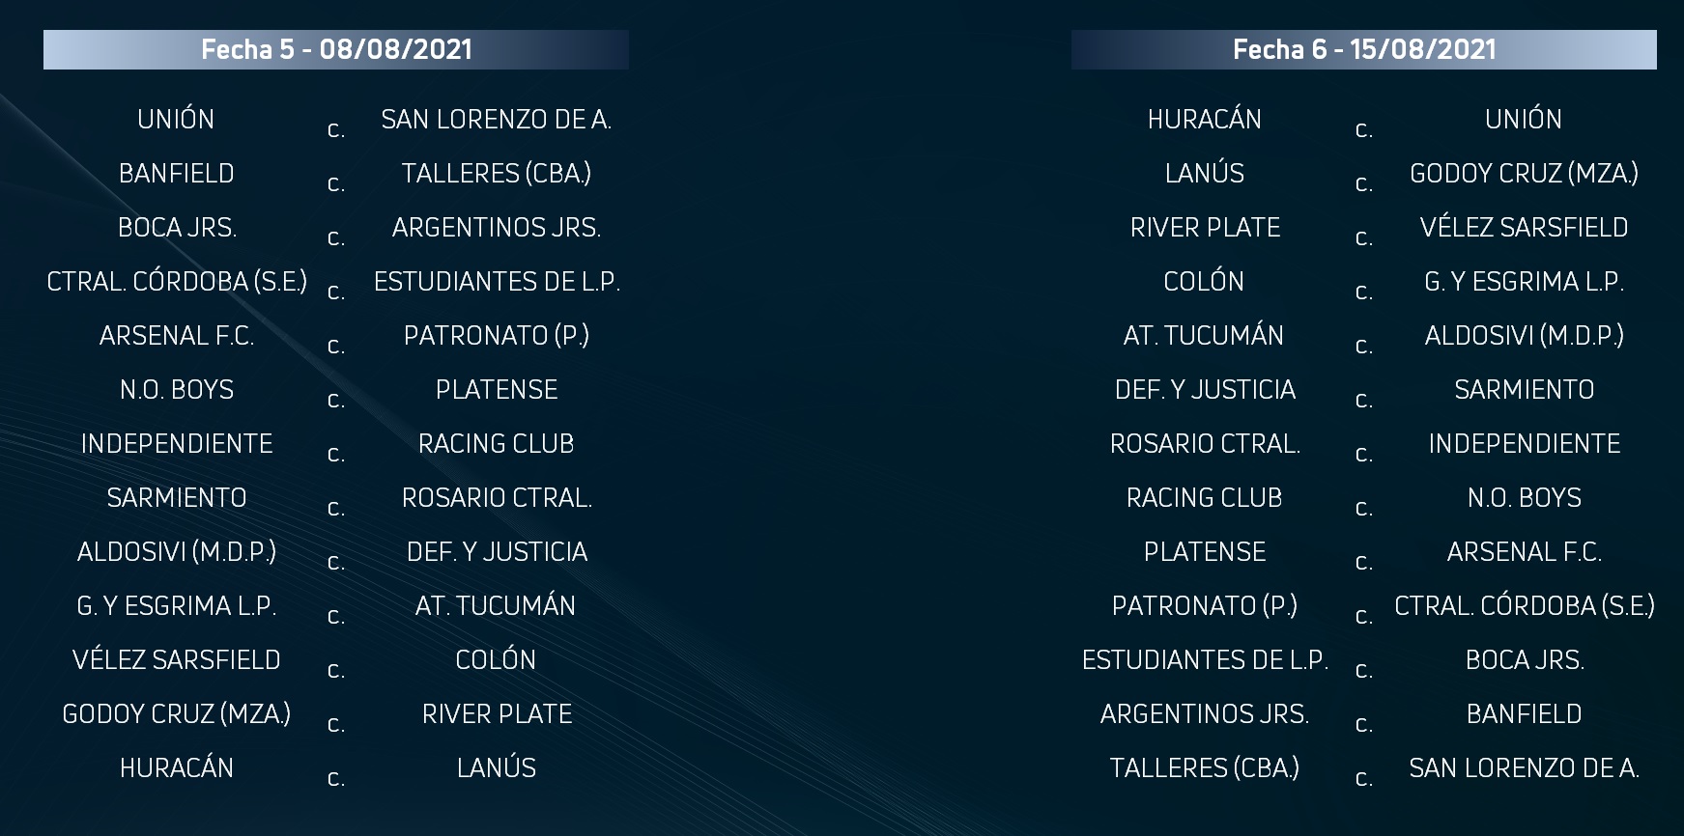Select Banfield in the Fecha 5 fixtures
Image resolution: width=1684 pixels, height=836 pixels.
point(177,174)
